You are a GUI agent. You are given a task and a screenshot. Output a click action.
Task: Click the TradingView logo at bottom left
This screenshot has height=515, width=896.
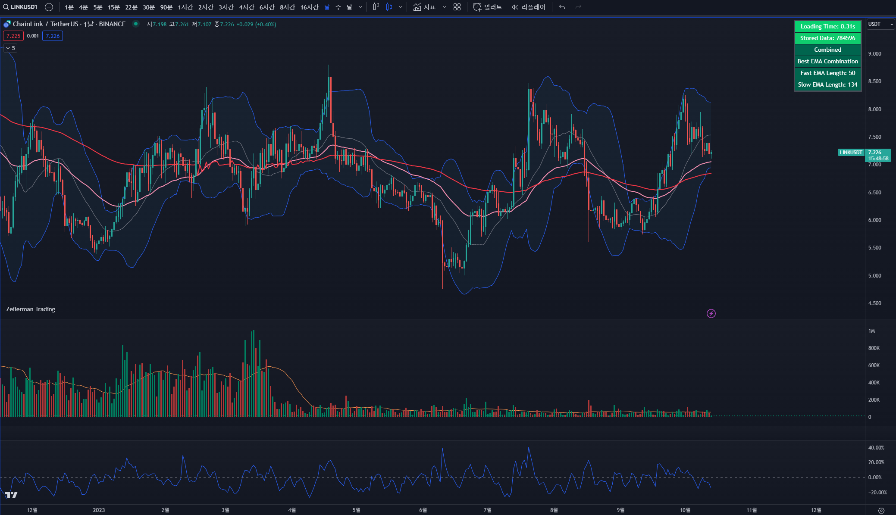(x=11, y=495)
